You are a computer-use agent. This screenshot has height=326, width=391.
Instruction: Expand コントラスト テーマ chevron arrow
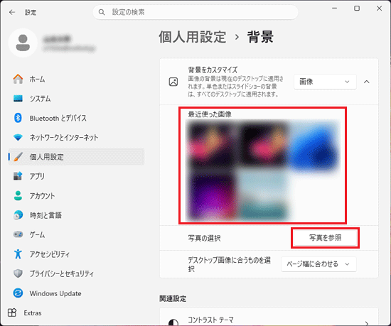[367, 323]
